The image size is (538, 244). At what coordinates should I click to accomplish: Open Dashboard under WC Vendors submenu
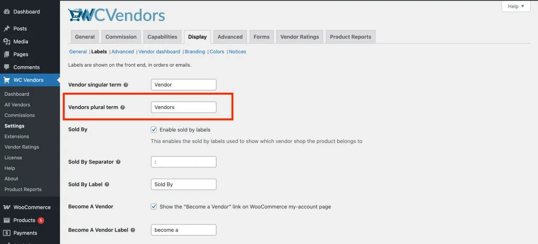coord(17,94)
